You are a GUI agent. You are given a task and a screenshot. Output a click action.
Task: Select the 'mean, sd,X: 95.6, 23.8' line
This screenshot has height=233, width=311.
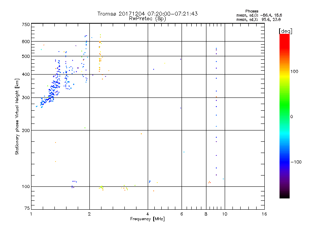(259, 19)
